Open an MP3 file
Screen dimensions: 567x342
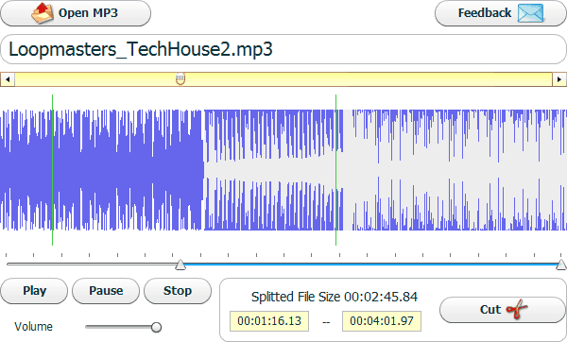(x=76, y=13)
